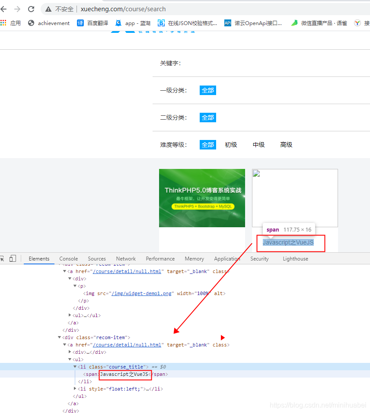Select 全部 for 二级分类

click(207, 118)
